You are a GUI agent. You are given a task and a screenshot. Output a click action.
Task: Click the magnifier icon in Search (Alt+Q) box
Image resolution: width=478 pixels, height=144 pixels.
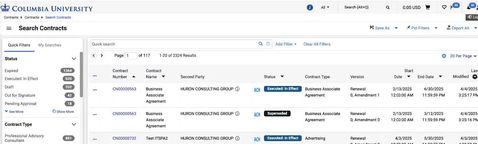[388, 7]
